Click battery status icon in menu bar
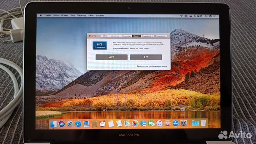256x144 pixels. point(186,16)
